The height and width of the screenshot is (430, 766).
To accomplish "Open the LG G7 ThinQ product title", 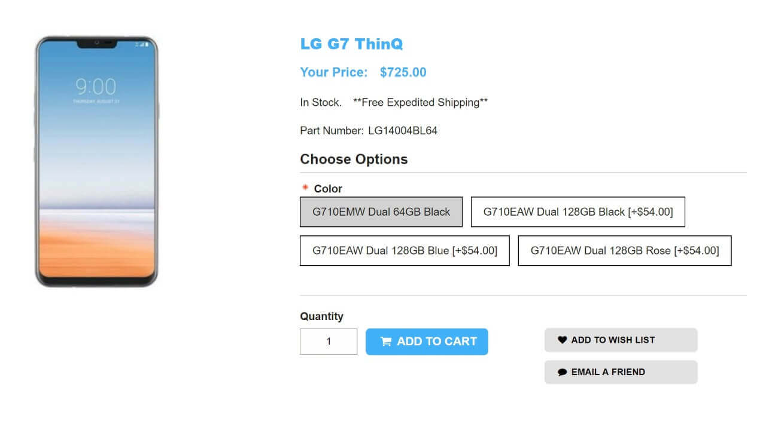I will tap(351, 44).
